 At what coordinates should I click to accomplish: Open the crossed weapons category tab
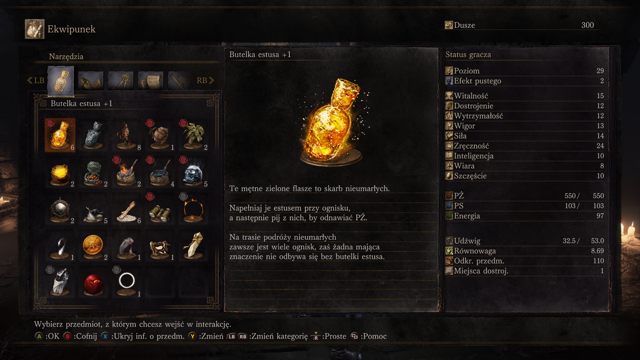tap(179, 81)
